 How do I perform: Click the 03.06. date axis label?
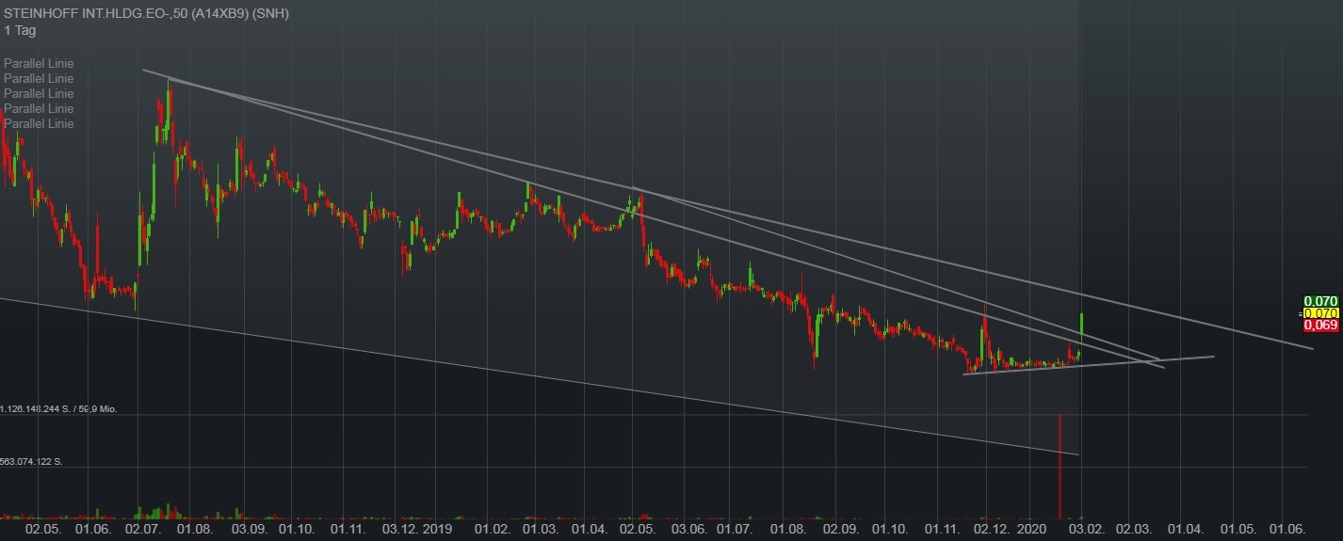tap(688, 531)
